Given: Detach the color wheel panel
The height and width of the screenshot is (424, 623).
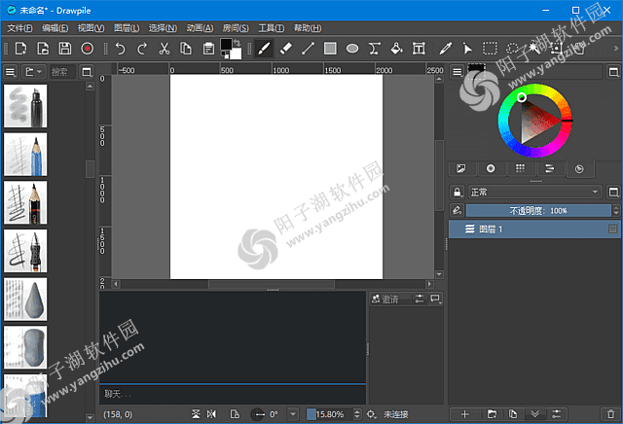Looking at the screenshot, I should click(x=613, y=72).
